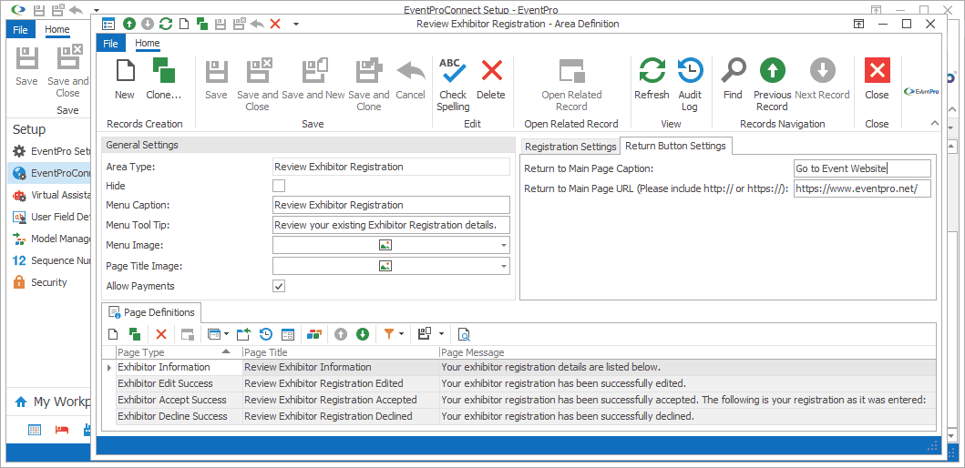Open My Workplace in the background window

52,402
